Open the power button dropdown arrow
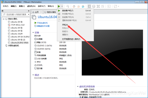Screen dimensions: 148x98 tap(62, 6)
